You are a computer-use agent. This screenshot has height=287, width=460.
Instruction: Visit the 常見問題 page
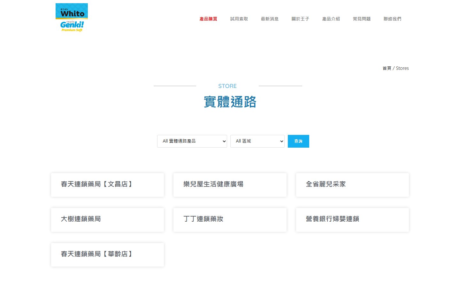point(362,19)
